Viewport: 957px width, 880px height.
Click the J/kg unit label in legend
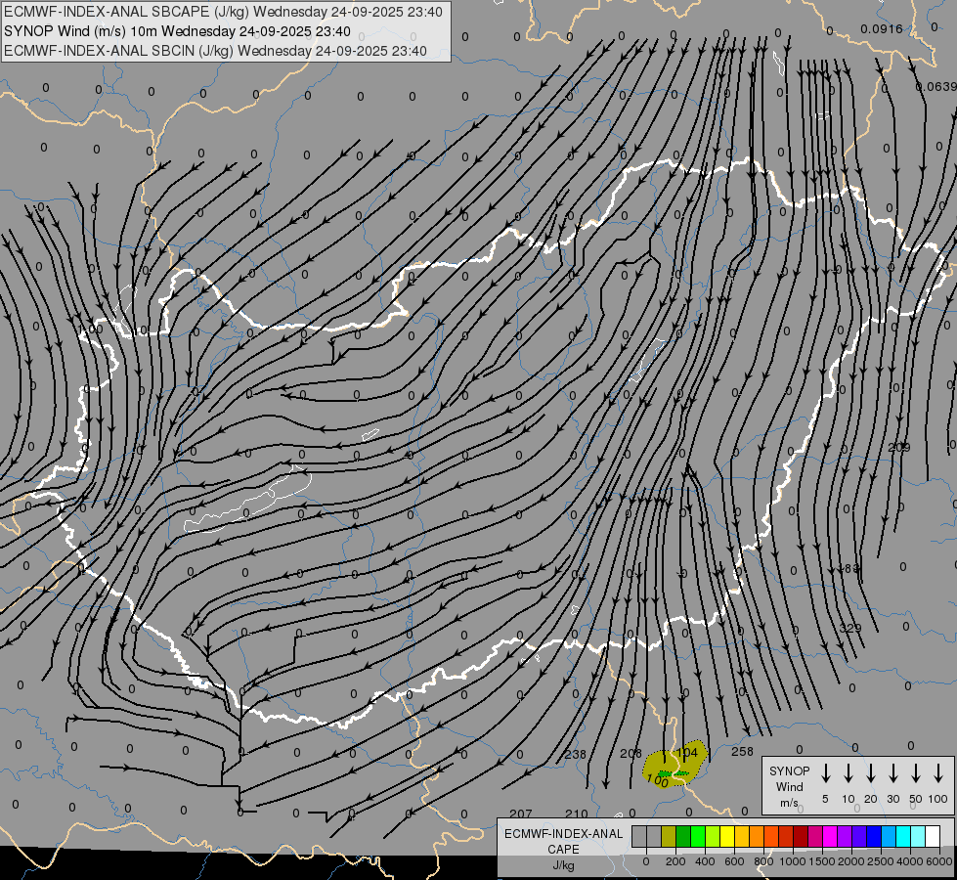pos(563,865)
